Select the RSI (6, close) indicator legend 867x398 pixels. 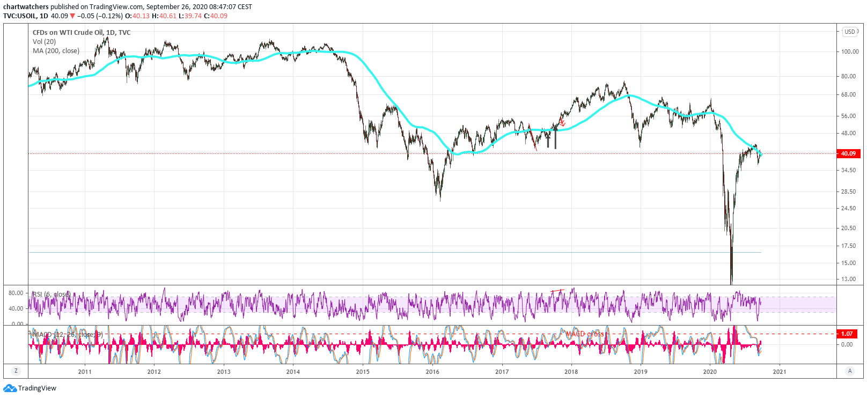(52, 294)
